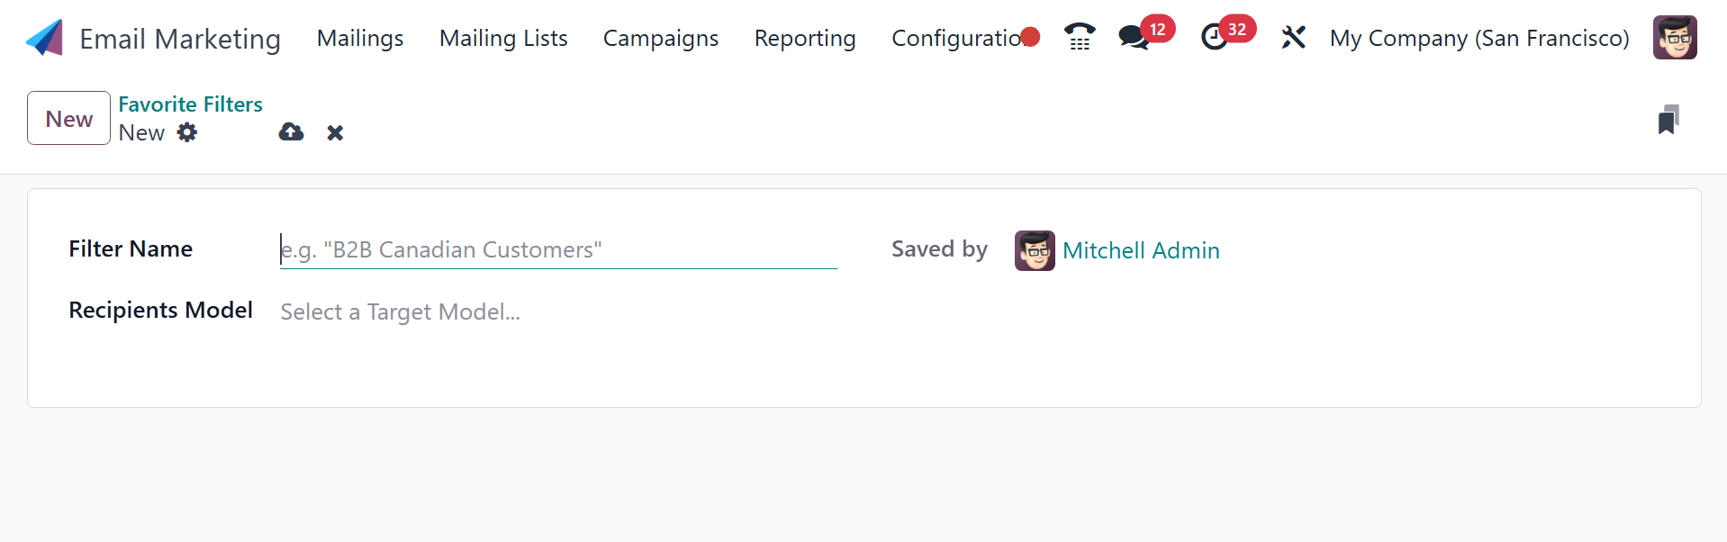Click the bookmark icon at right

1668,120
